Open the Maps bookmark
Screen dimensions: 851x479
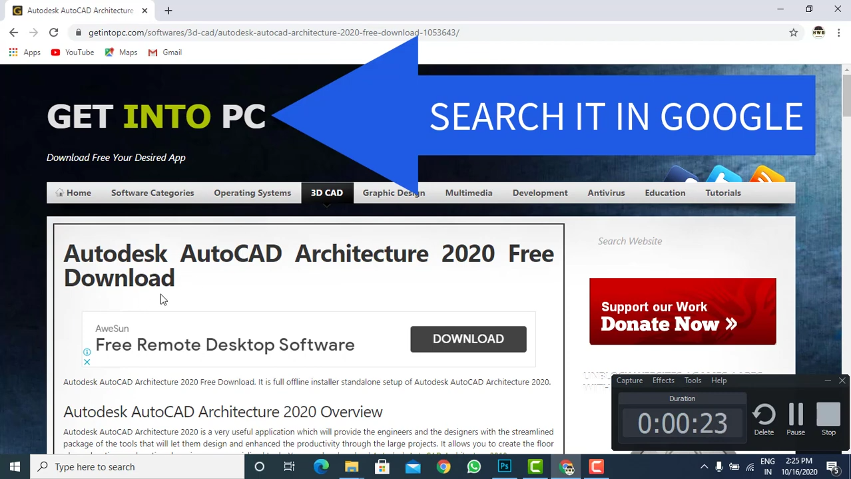click(121, 52)
